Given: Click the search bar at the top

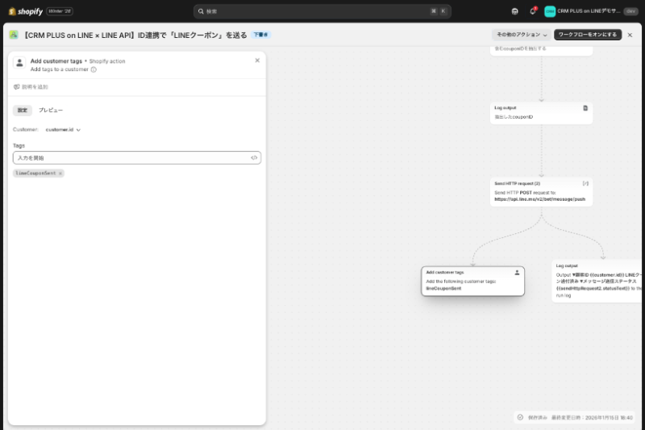Looking at the screenshot, I should click(322, 11).
